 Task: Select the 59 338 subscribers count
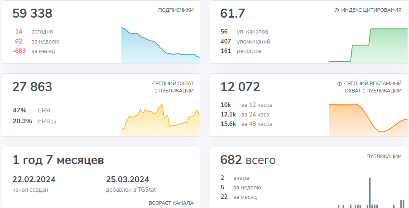(32, 14)
